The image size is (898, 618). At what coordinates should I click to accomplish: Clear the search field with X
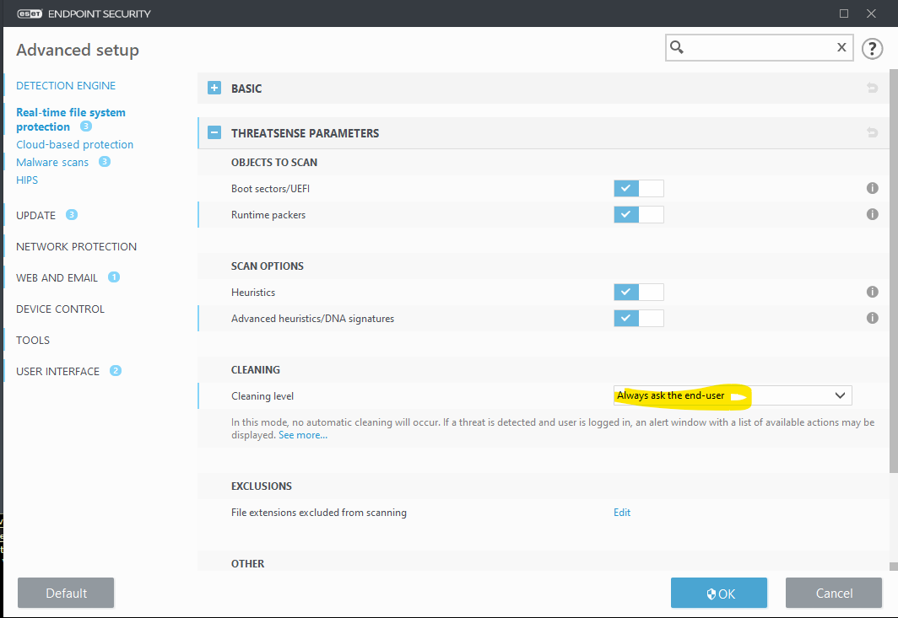841,47
